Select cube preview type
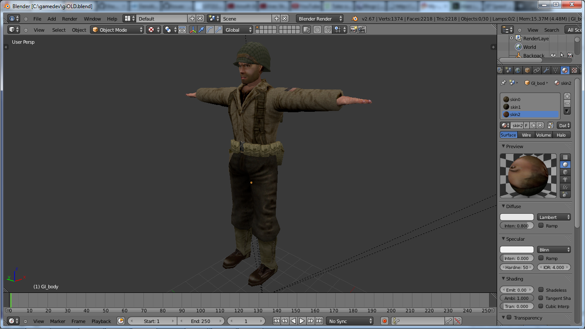This screenshot has height=329, width=585. tap(565, 172)
